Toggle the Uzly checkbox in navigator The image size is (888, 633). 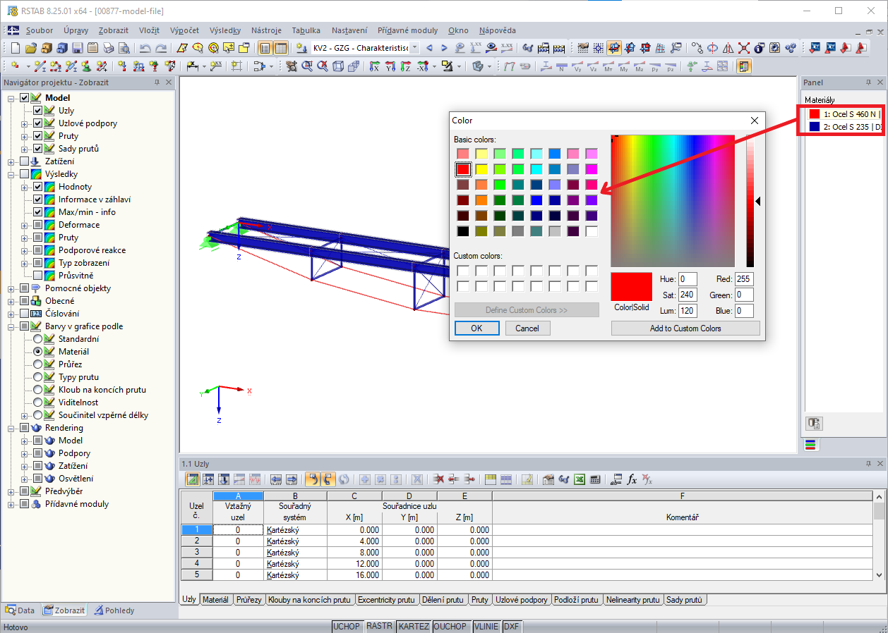38,111
